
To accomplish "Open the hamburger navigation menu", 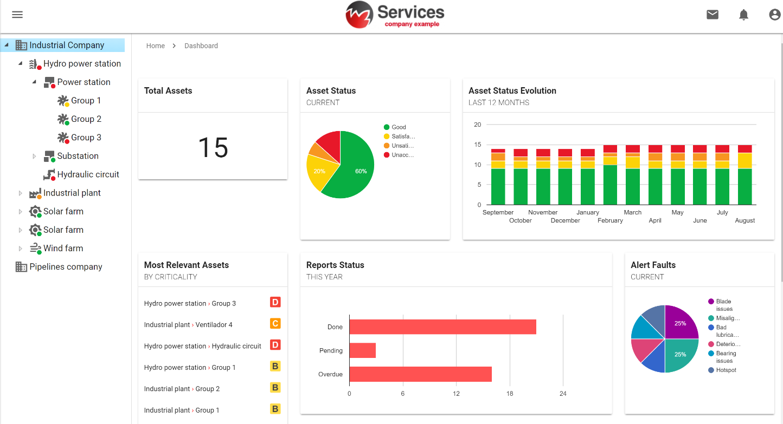I will [x=17, y=15].
